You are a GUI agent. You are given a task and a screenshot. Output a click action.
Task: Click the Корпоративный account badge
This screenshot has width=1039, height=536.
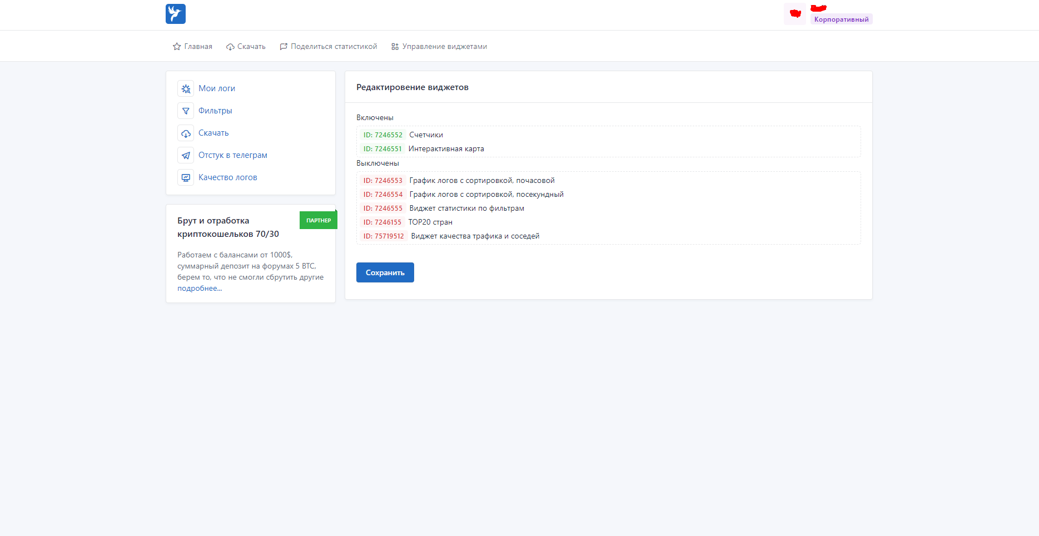[x=841, y=19]
